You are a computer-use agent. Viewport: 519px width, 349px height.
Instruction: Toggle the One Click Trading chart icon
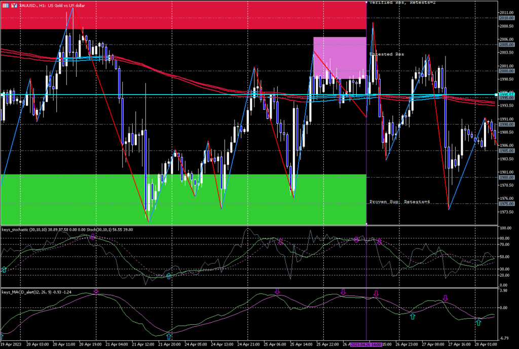(14, 6)
